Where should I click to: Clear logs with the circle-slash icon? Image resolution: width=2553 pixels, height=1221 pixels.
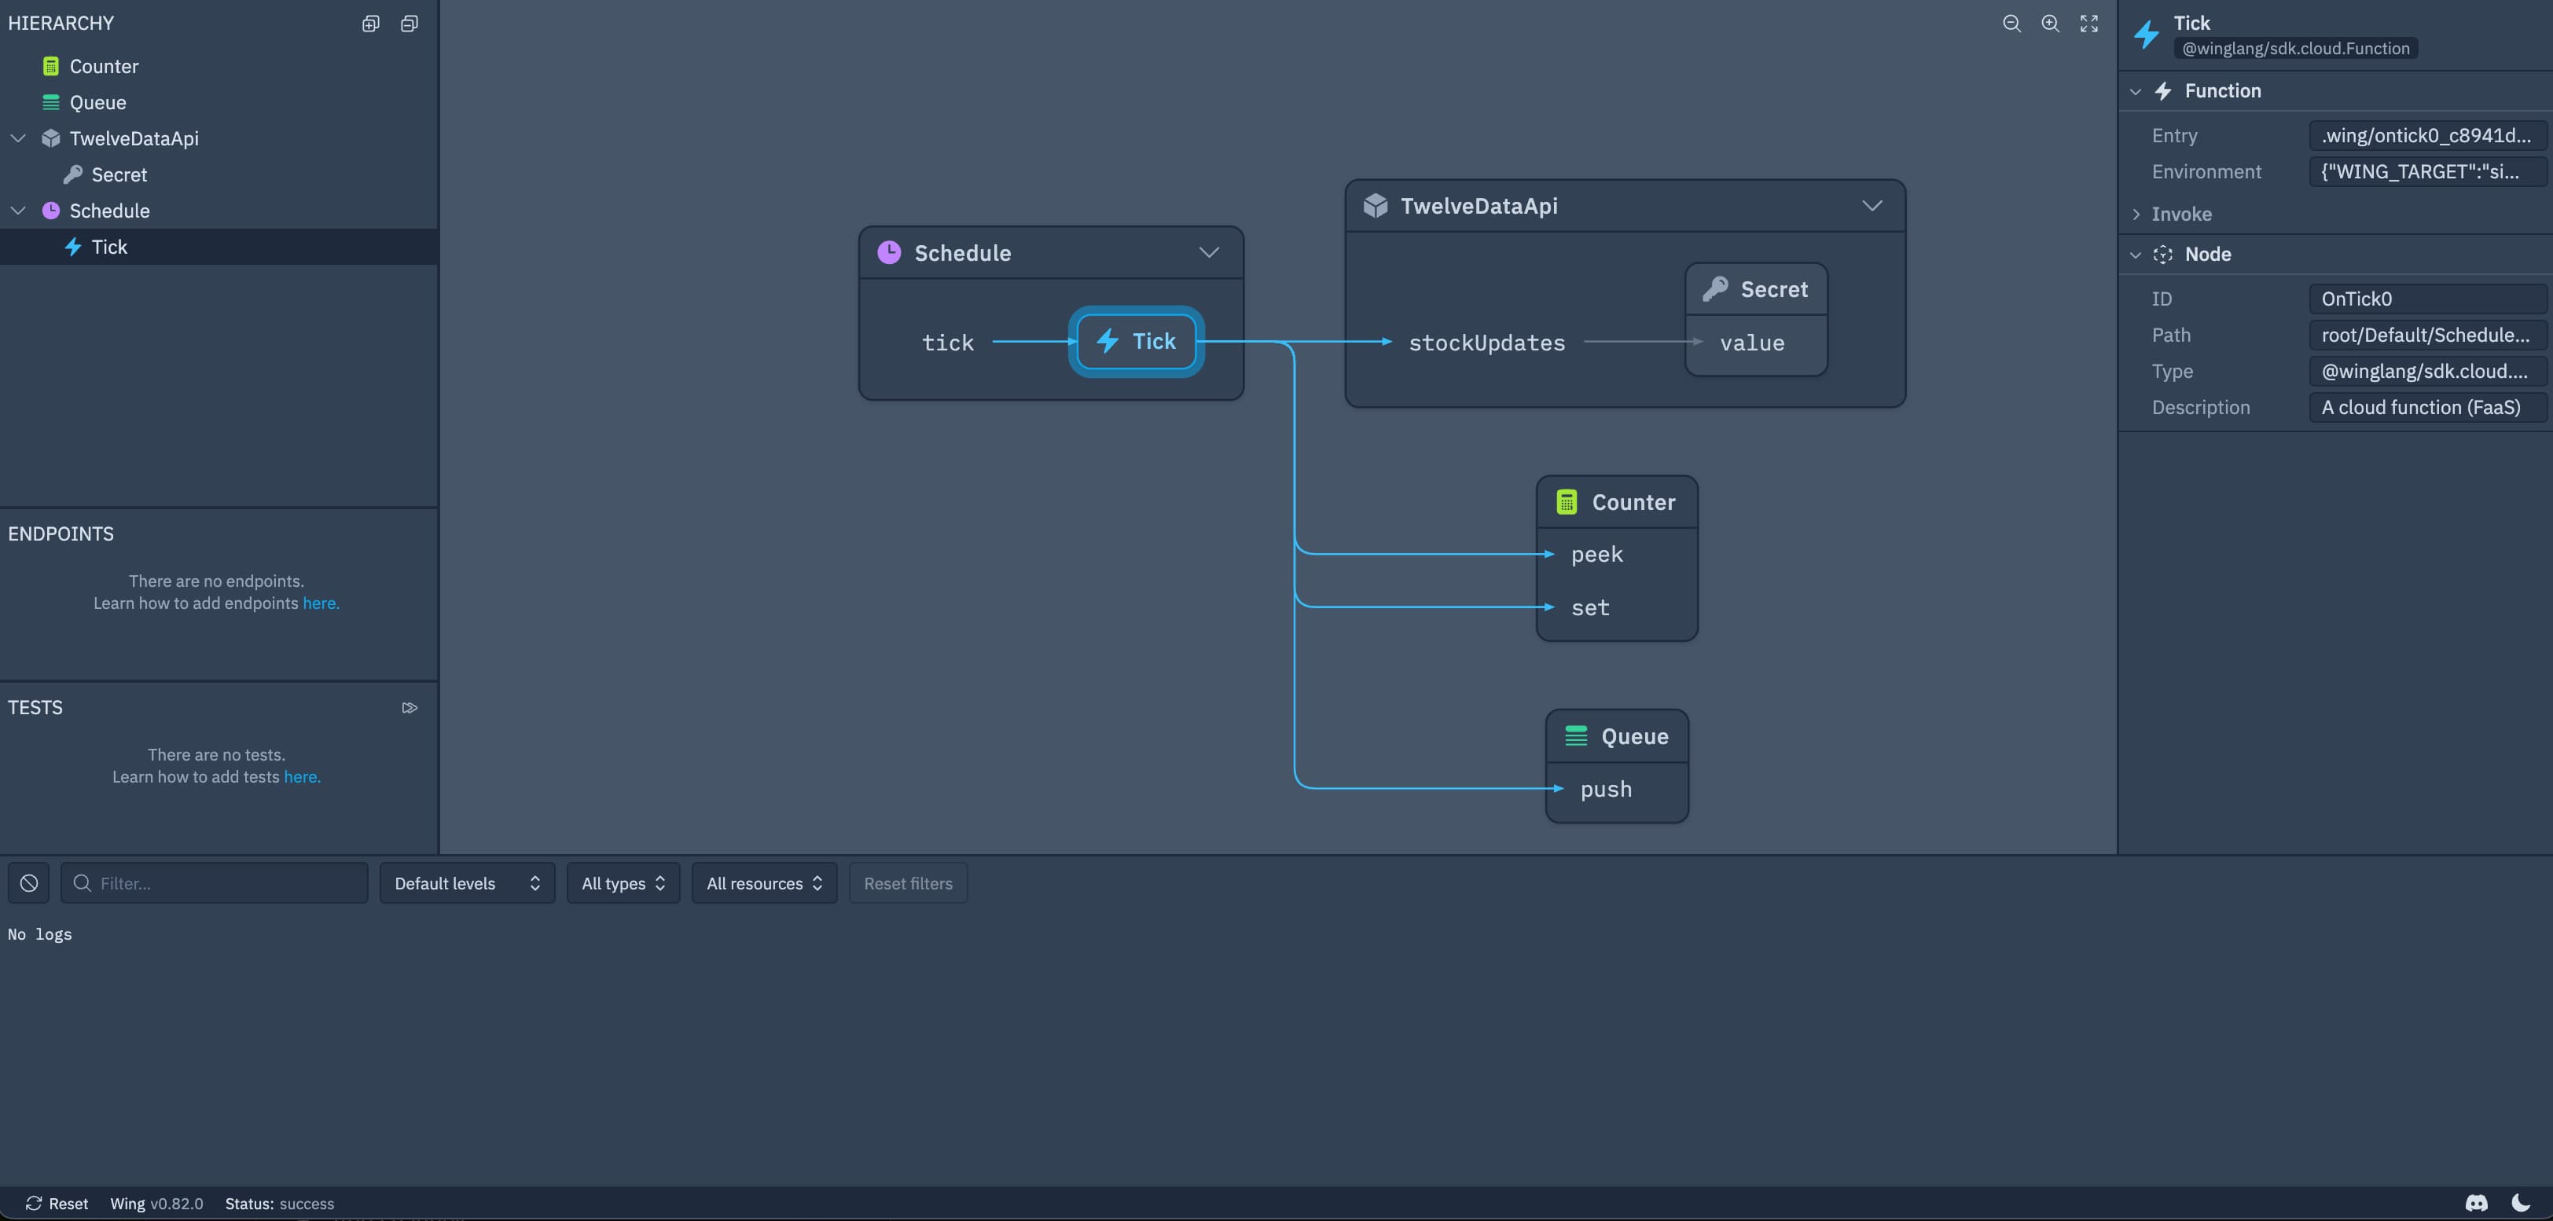coord(28,882)
